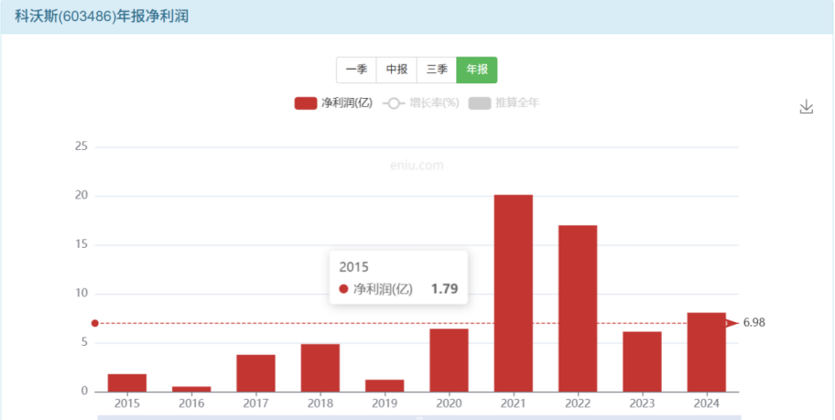
Task: Click the download chart image icon
Action: tap(806, 107)
